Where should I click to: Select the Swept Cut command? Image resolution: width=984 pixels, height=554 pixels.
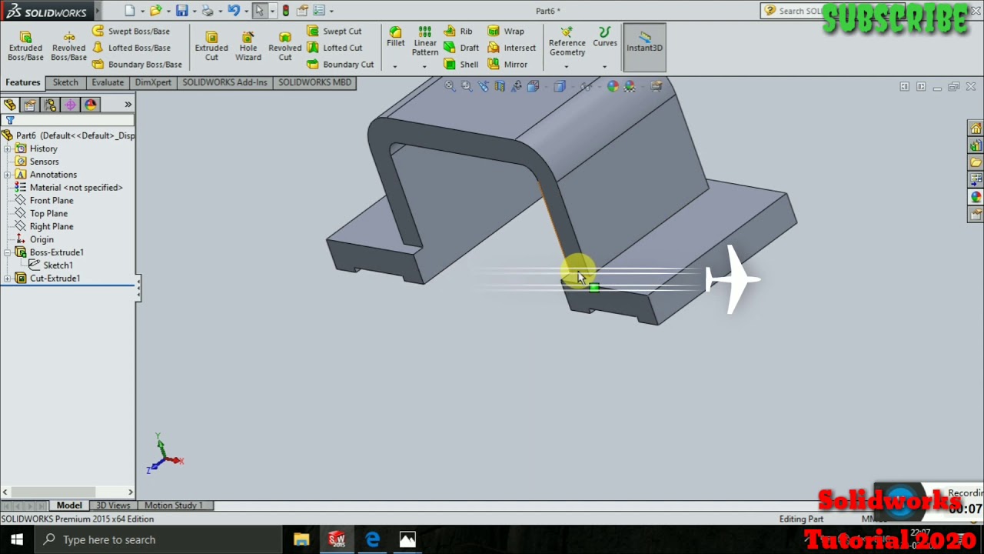pyautogui.click(x=334, y=31)
